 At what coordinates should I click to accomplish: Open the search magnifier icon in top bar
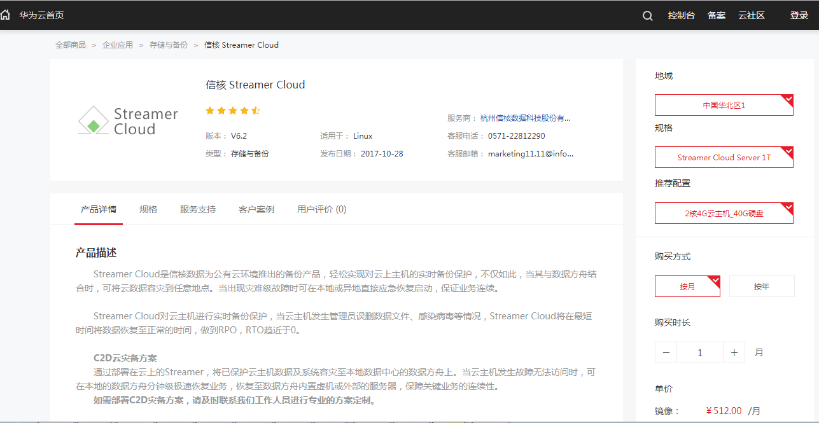click(648, 16)
